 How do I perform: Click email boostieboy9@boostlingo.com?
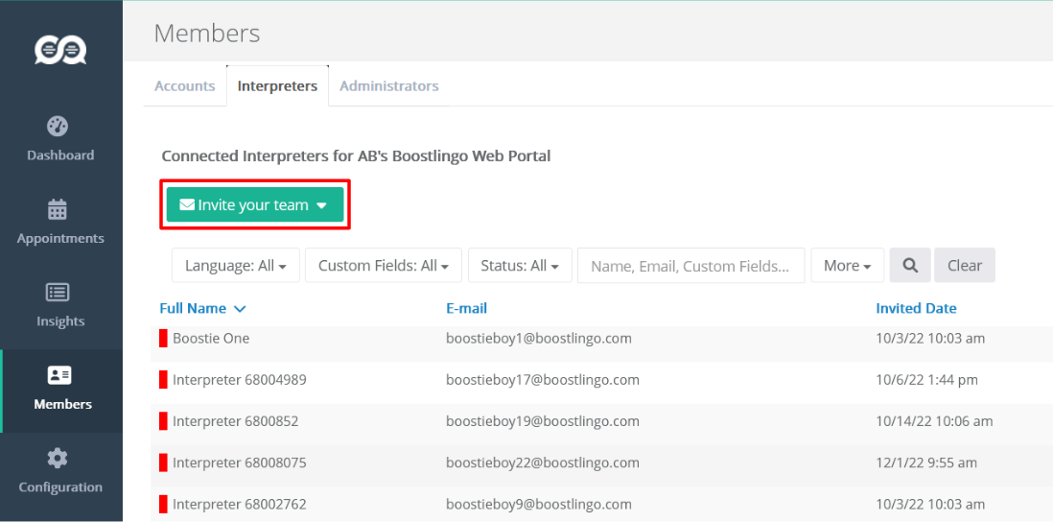(539, 505)
